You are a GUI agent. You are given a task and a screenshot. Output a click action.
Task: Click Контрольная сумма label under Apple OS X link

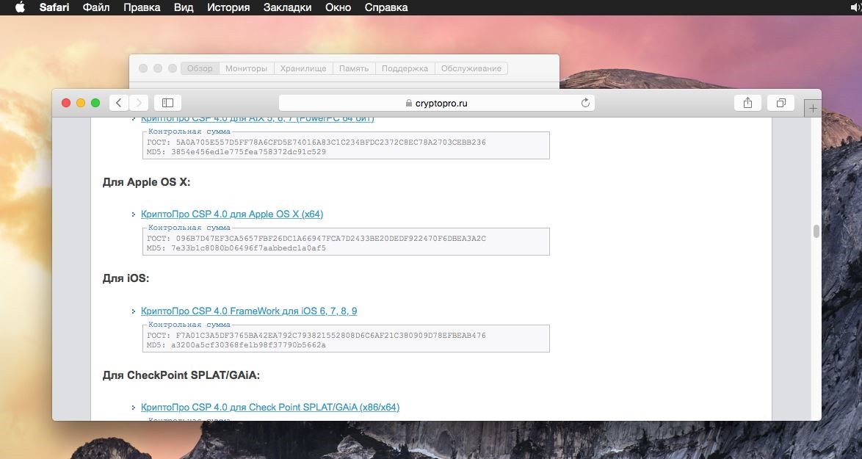[x=189, y=228]
